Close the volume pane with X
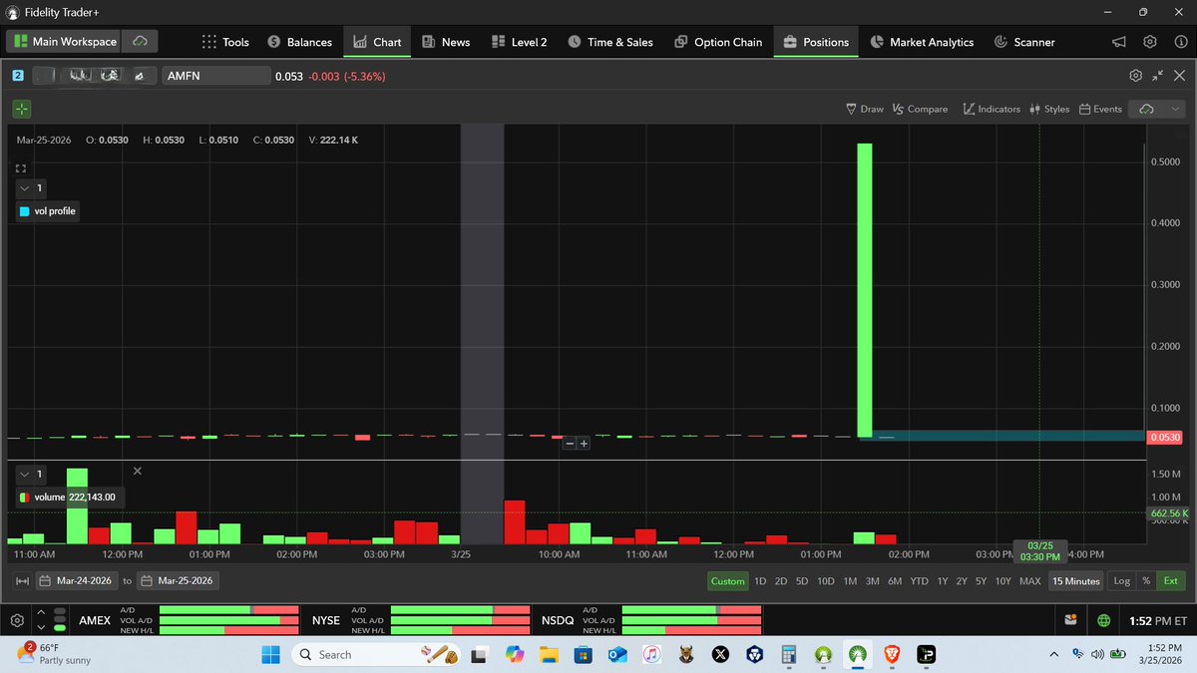1197x673 pixels. (x=138, y=471)
